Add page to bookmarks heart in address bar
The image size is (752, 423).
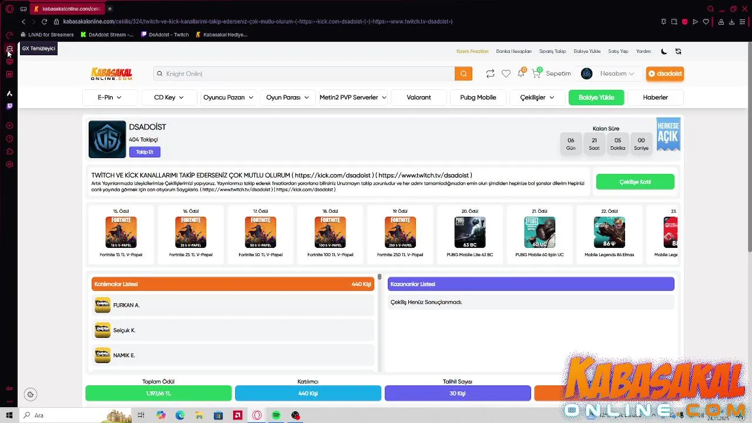706,22
